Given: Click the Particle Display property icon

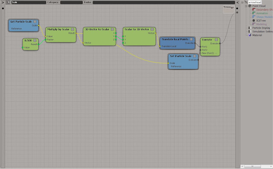Looking at the screenshot, I should (x=250, y=28).
